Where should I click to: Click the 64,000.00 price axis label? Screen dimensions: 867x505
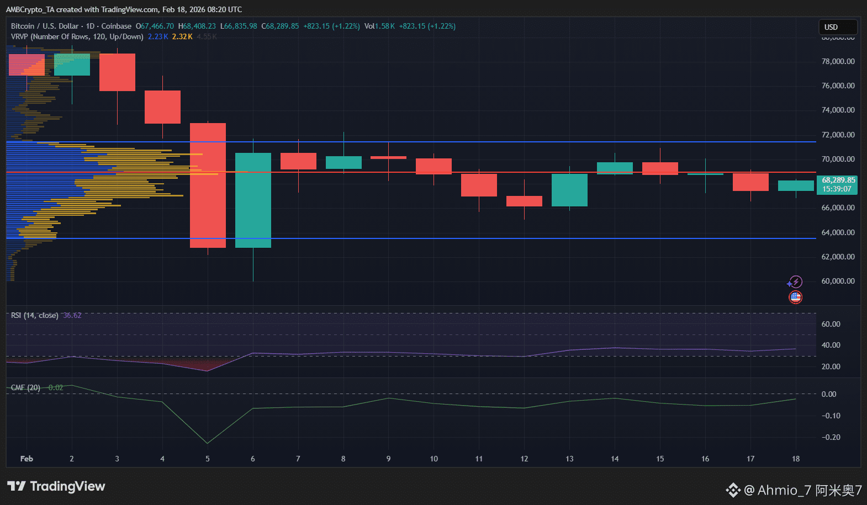click(x=838, y=232)
